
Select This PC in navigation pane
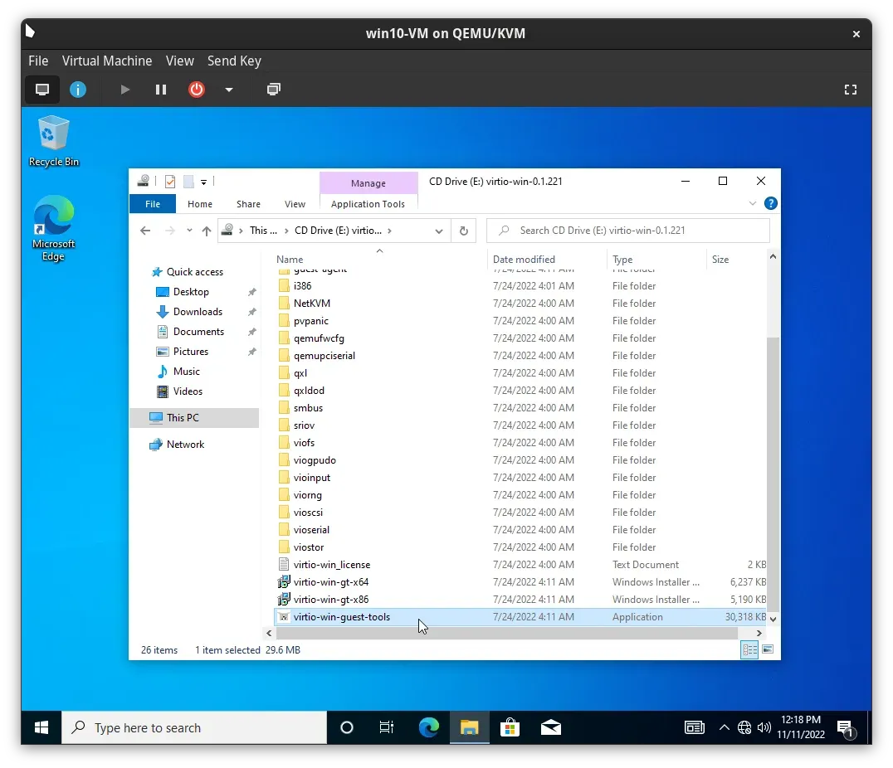[x=194, y=417]
